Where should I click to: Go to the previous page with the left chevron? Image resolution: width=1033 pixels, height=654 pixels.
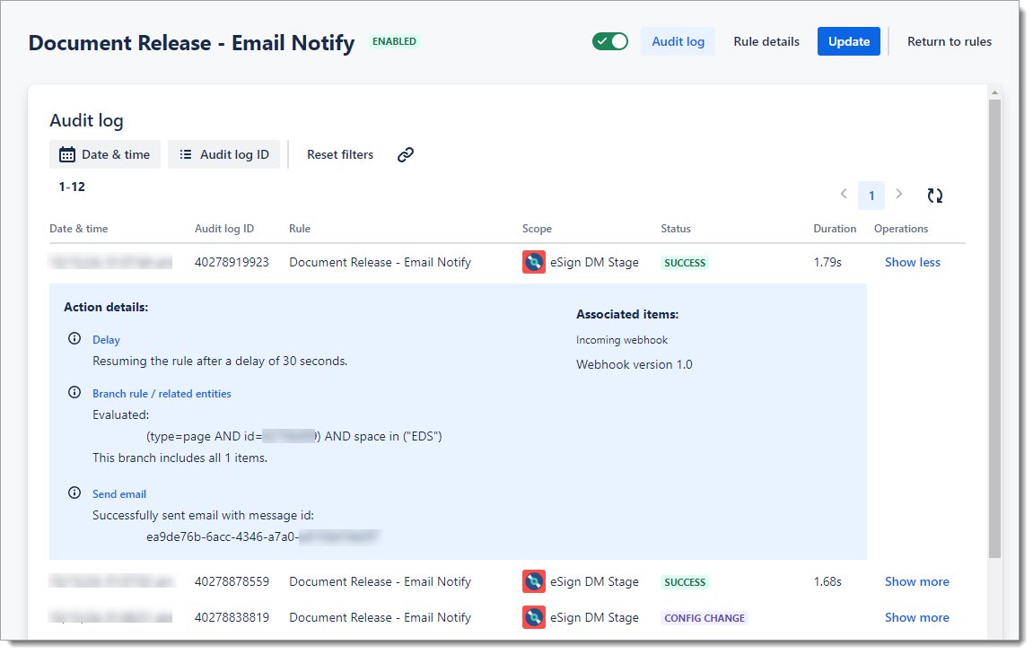(844, 195)
